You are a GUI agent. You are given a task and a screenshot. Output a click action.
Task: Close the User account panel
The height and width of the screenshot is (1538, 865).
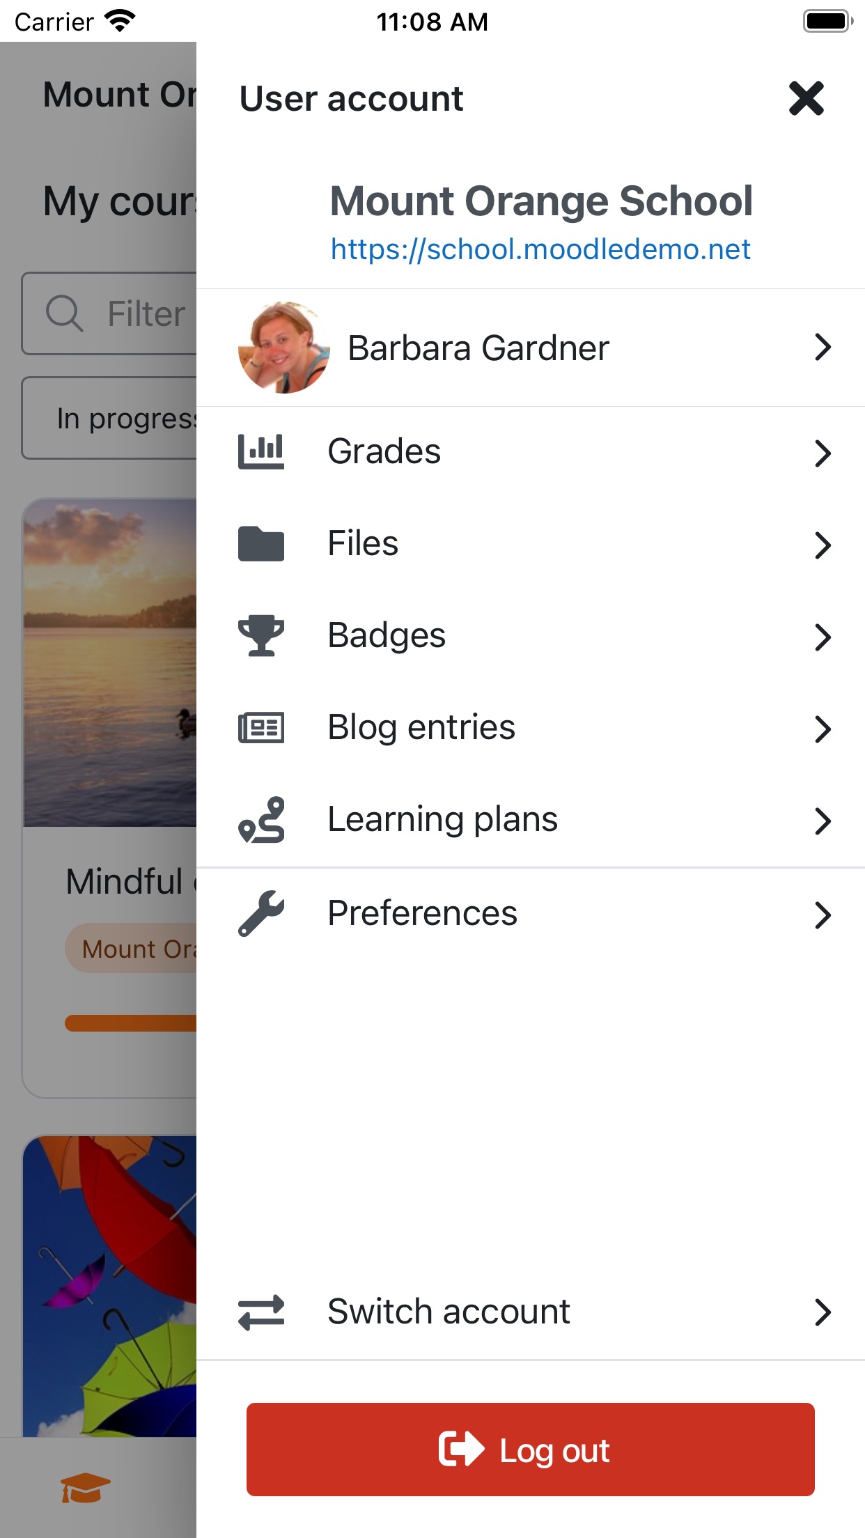point(806,98)
